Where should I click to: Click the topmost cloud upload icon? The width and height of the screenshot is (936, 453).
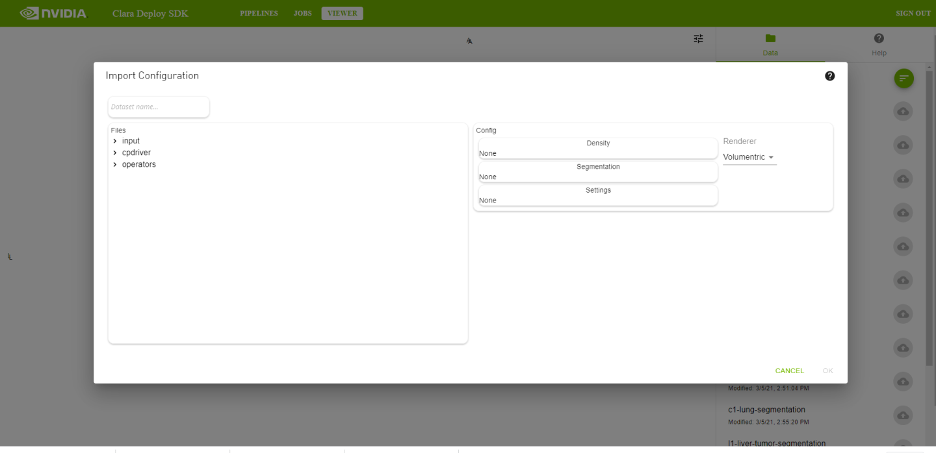click(903, 112)
